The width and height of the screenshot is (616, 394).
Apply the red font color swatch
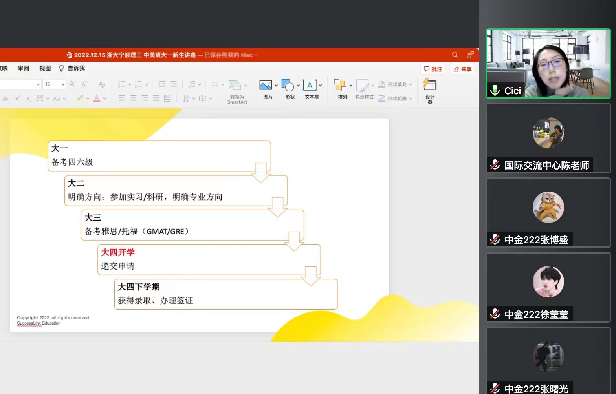(97, 98)
